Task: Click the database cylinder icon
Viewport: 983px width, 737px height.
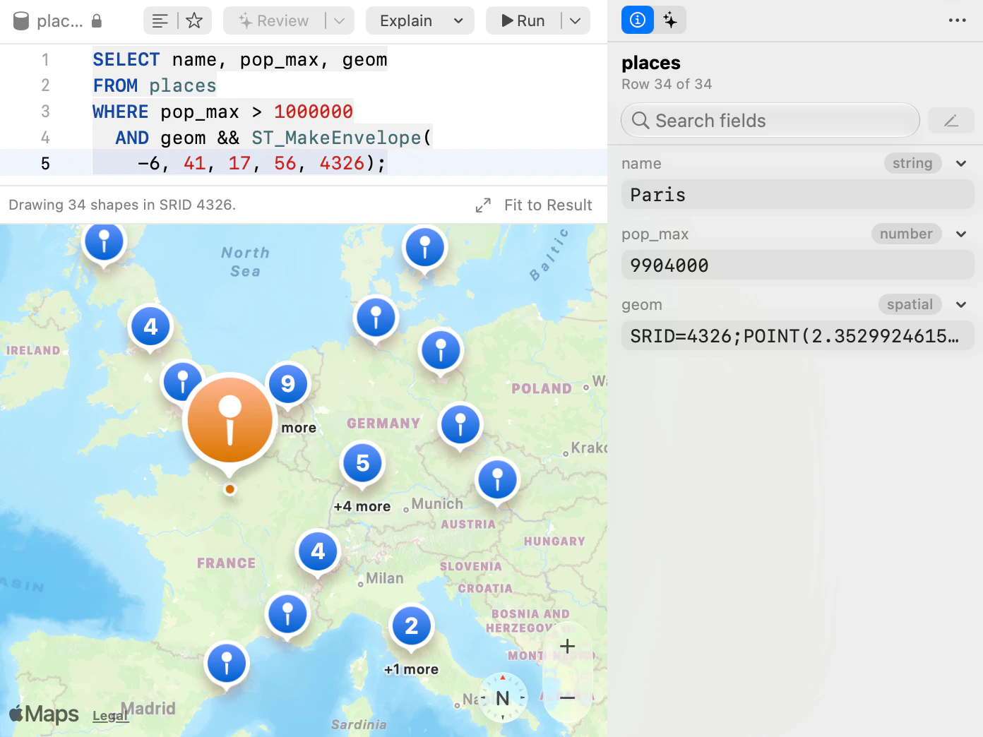Action: point(21,21)
